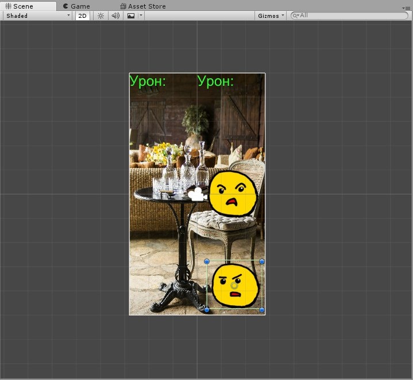Select the left green Урон: text
Image resolution: width=413 pixels, height=380 pixels.
point(148,81)
